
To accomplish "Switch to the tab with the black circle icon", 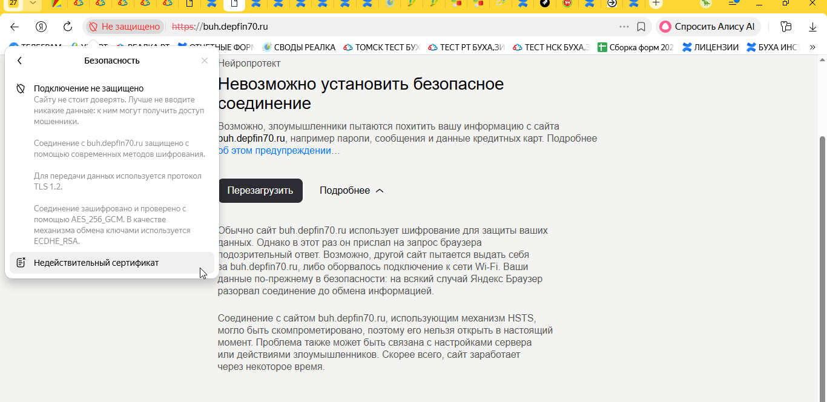I will coord(545,3).
